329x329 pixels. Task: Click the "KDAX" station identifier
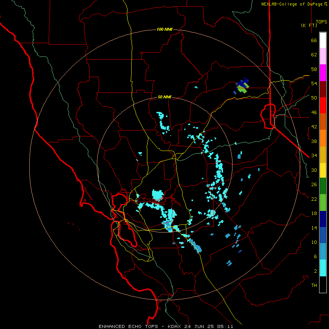pyautogui.click(x=175, y=326)
